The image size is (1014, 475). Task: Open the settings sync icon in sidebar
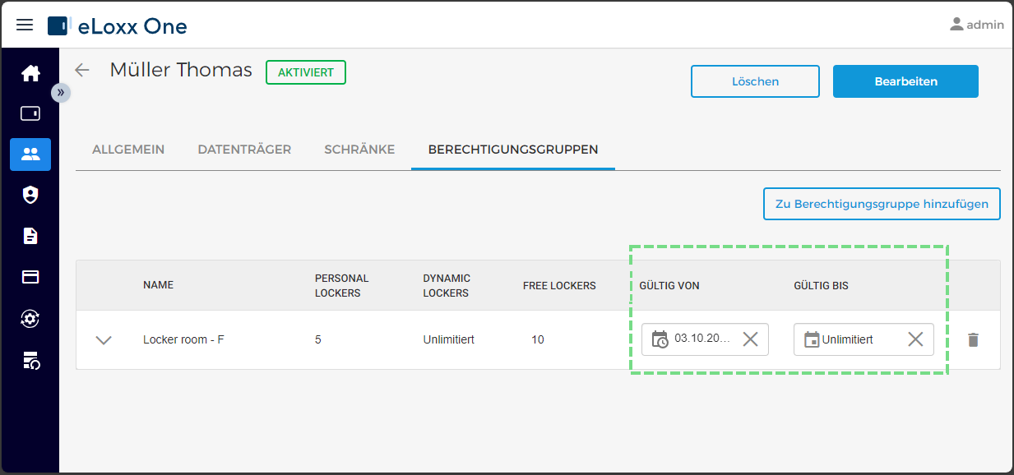(x=30, y=318)
